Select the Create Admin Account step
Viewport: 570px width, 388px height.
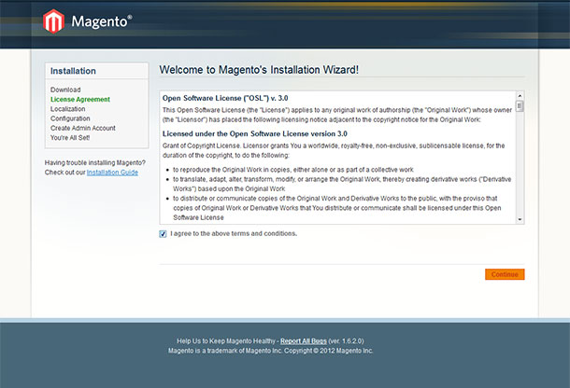pyautogui.click(x=83, y=128)
